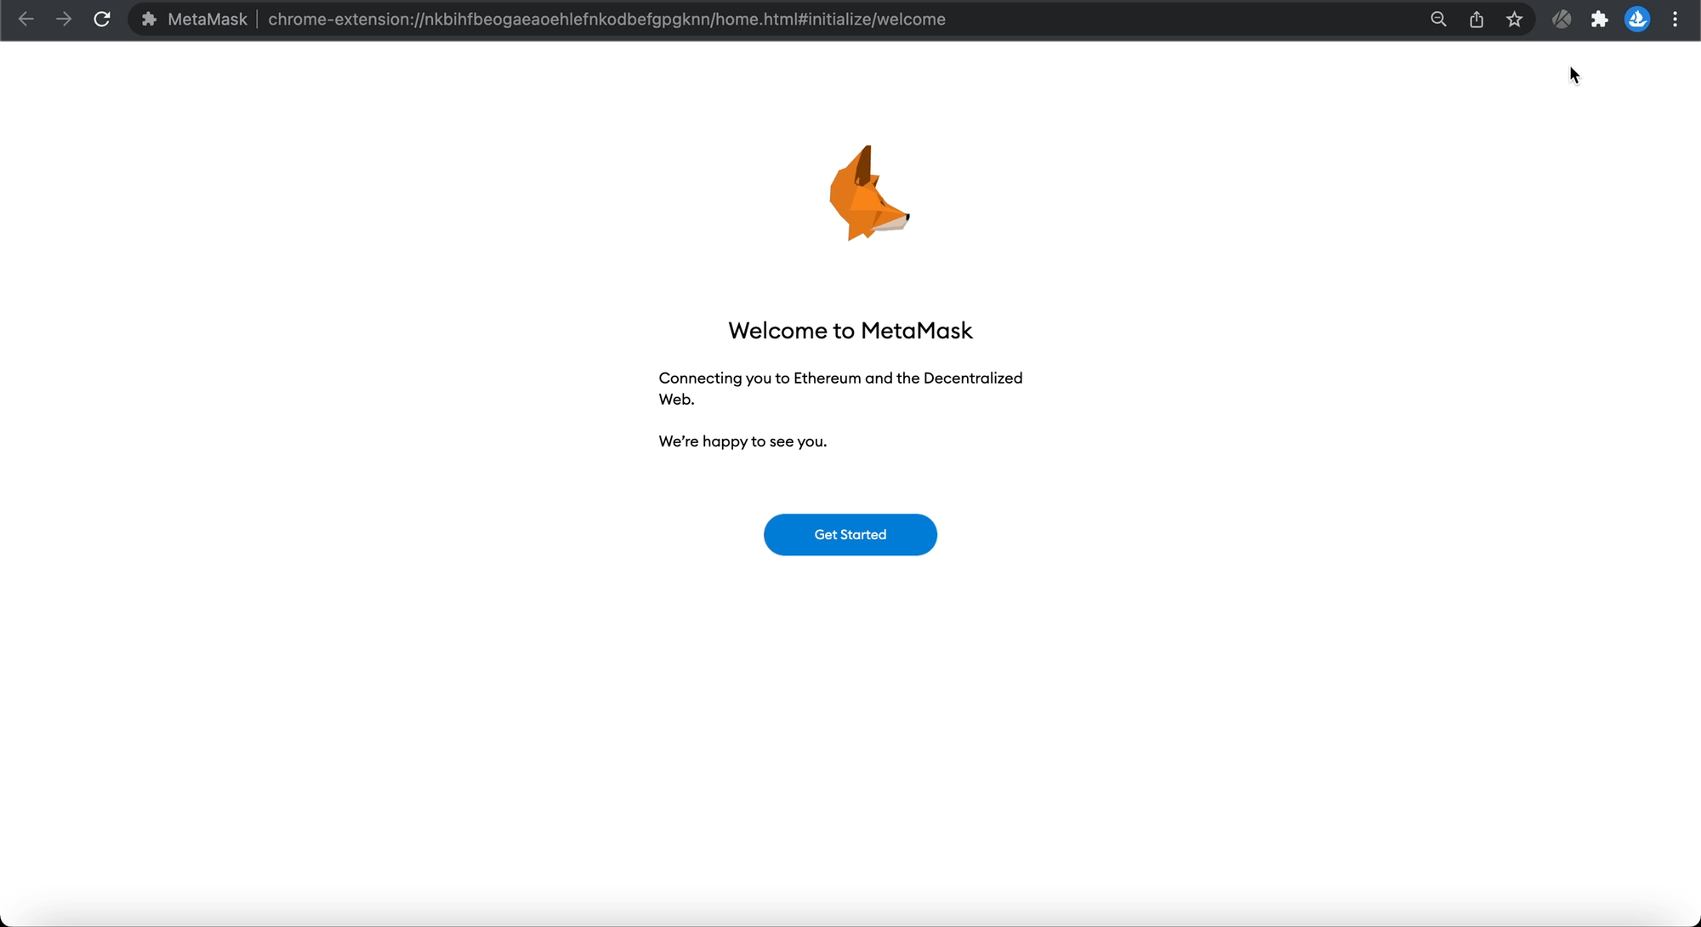Bookmark this page with the star icon
This screenshot has width=1701, height=927.
click(1515, 19)
